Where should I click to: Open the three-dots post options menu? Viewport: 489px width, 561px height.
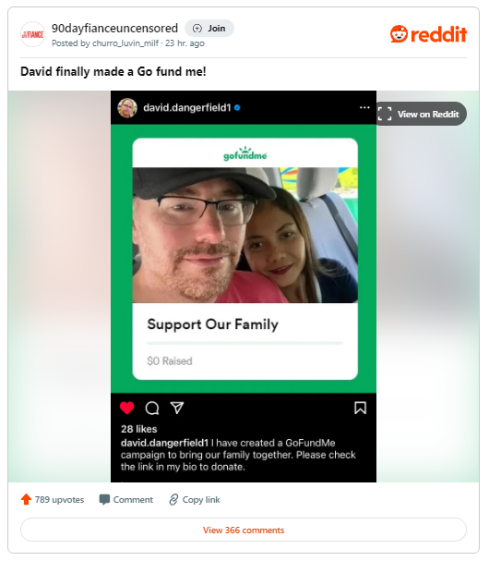(364, 107)
